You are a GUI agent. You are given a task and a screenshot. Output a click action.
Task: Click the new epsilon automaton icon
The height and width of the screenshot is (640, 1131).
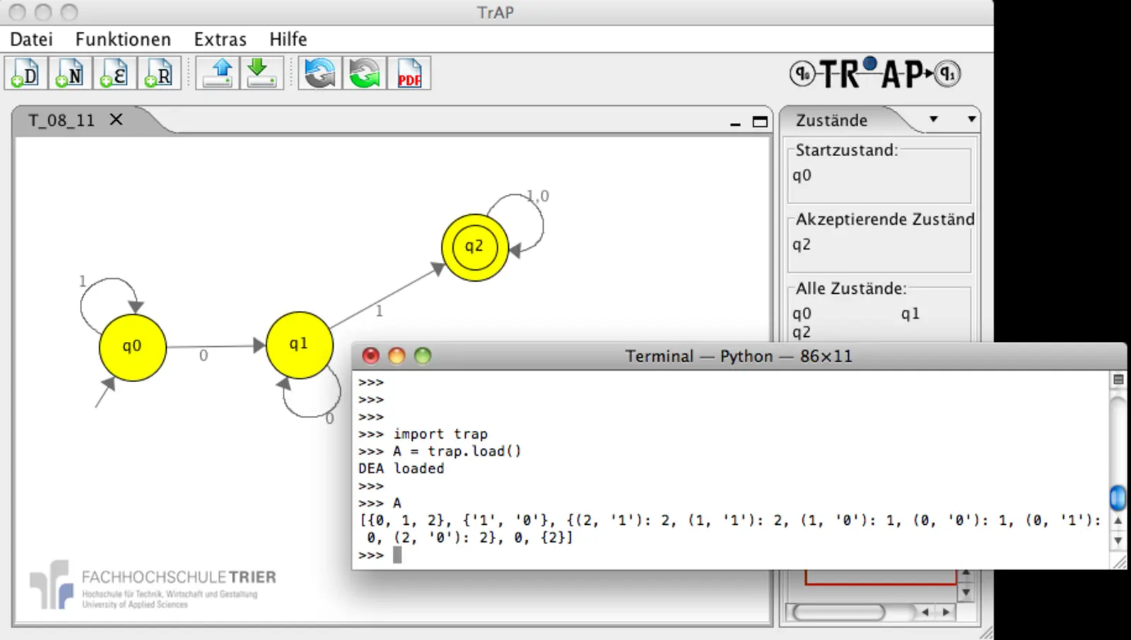pyautogui.click(x=115, y=73)
